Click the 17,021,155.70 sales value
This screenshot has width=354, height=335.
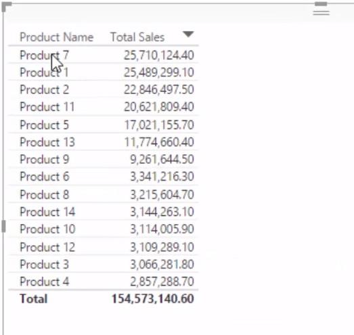pyautogui.click(x=159, y=125)
